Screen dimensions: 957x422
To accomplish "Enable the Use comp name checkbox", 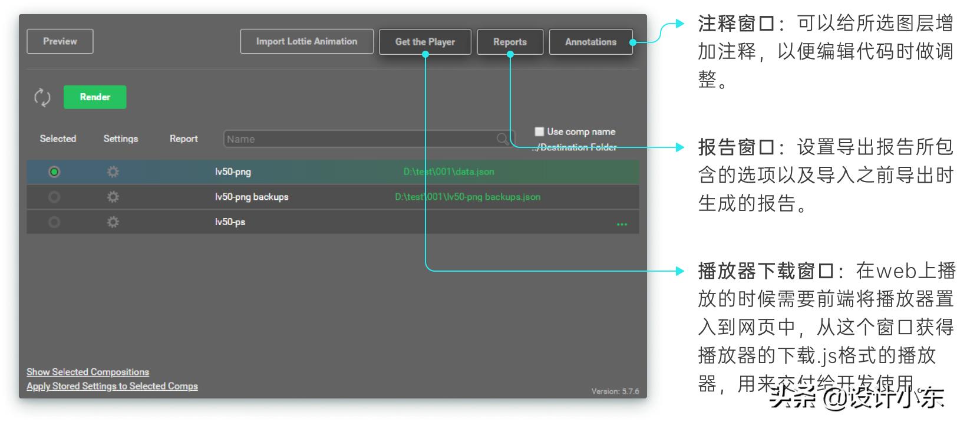I will pyautogui.click(x=539, y=131).
